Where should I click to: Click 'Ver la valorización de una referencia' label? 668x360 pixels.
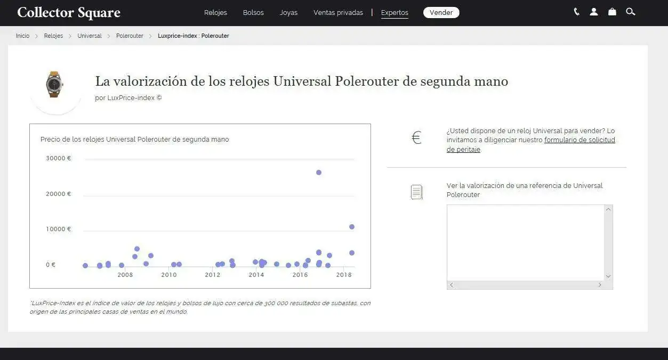525,190
